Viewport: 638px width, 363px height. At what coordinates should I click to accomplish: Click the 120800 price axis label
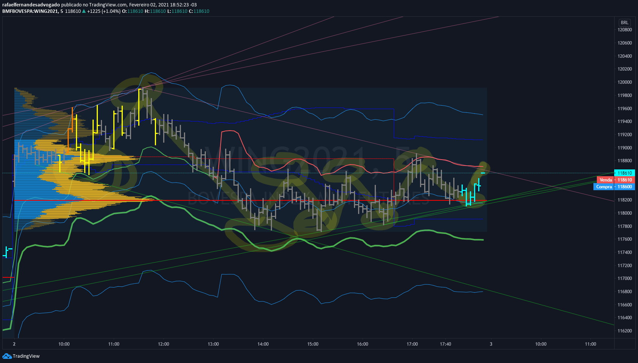coord(625,30)
